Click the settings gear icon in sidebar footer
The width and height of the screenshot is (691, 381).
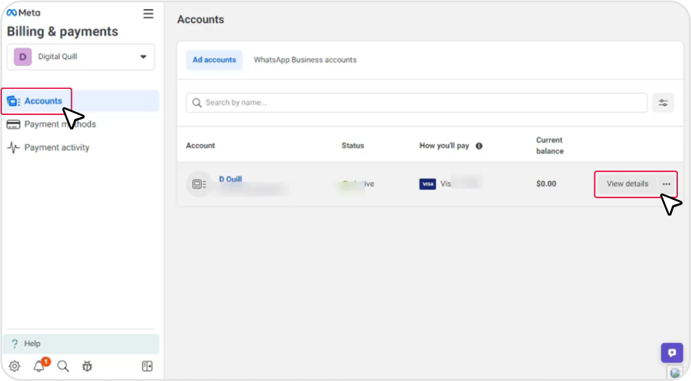click(14, 366)
